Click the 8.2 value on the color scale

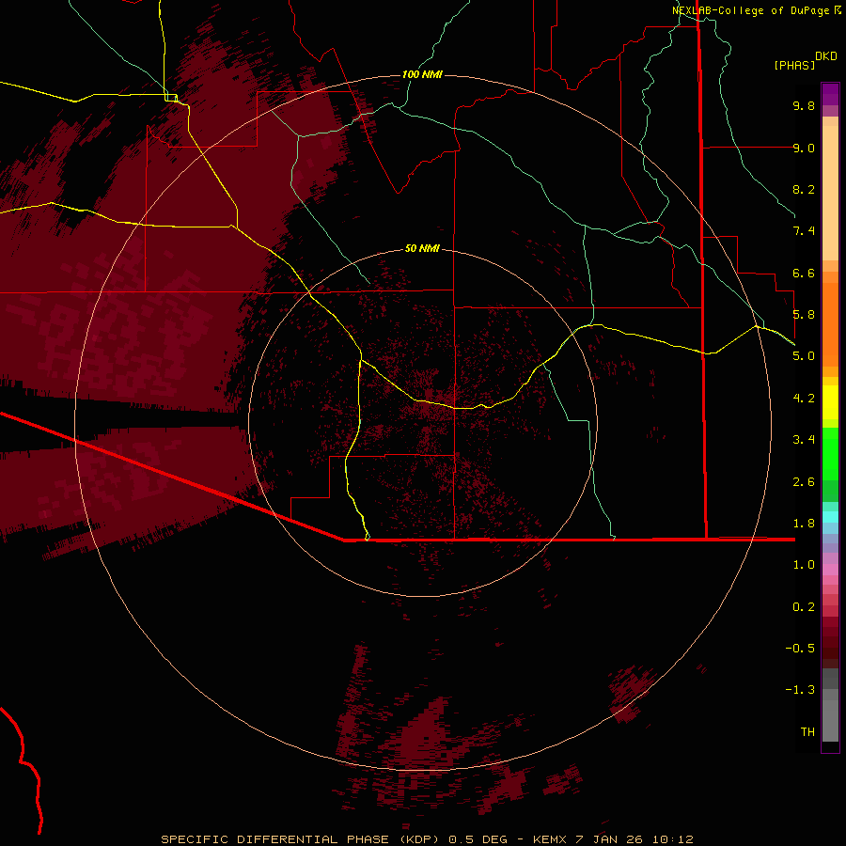coord(804,189)
